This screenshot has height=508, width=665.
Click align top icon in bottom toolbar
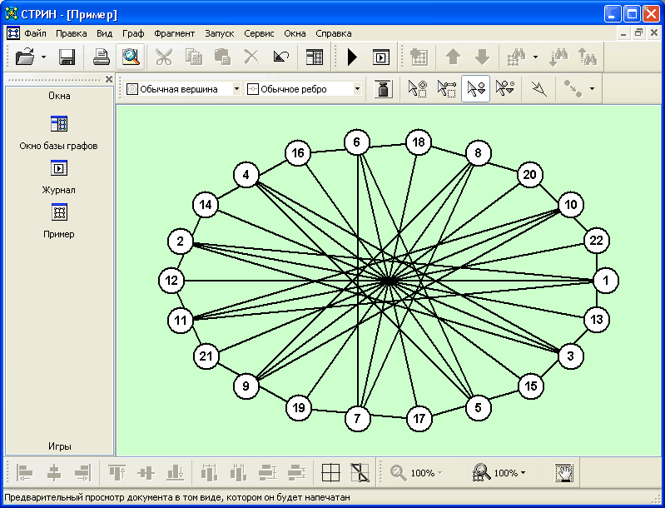click(117, 473)
